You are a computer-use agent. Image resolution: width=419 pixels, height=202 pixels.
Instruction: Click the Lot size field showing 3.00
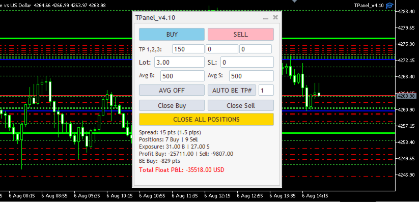(x=179, y=62)
